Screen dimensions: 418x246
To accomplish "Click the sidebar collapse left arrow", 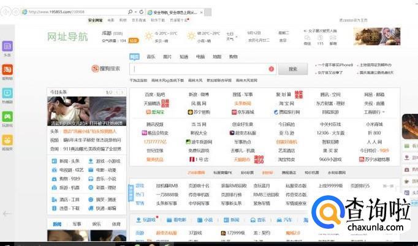I will coord(7,214).
